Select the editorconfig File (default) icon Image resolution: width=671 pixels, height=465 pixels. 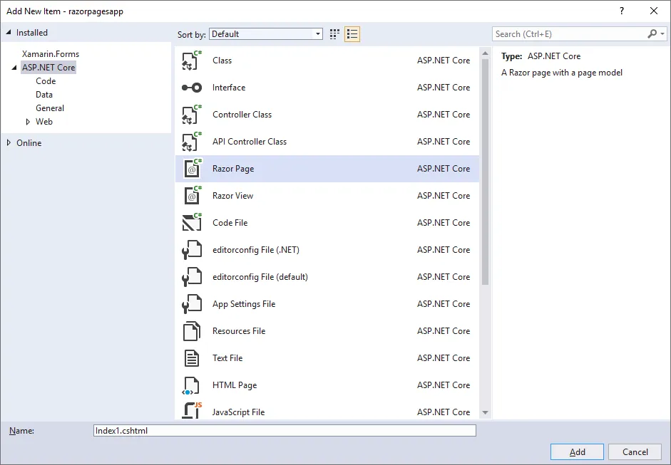pos(192,277)
